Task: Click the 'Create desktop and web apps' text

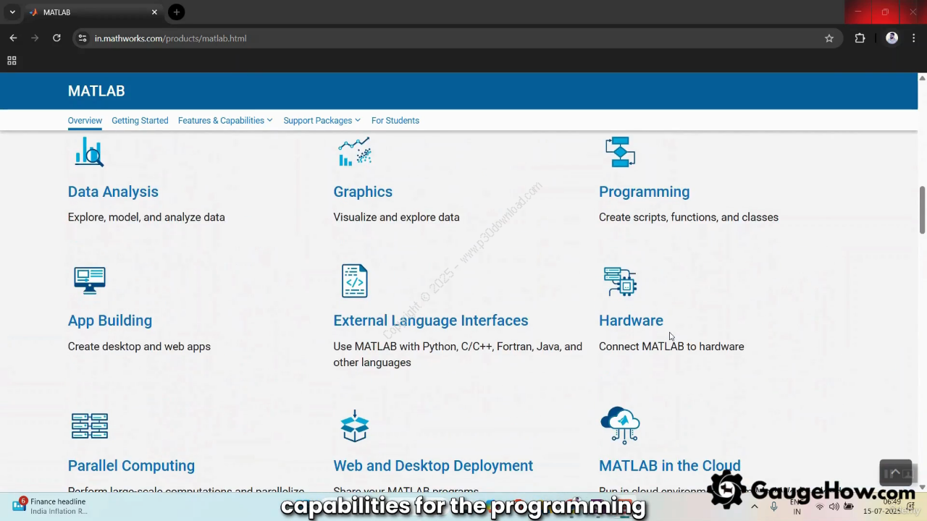Action: tap(139, 347)
